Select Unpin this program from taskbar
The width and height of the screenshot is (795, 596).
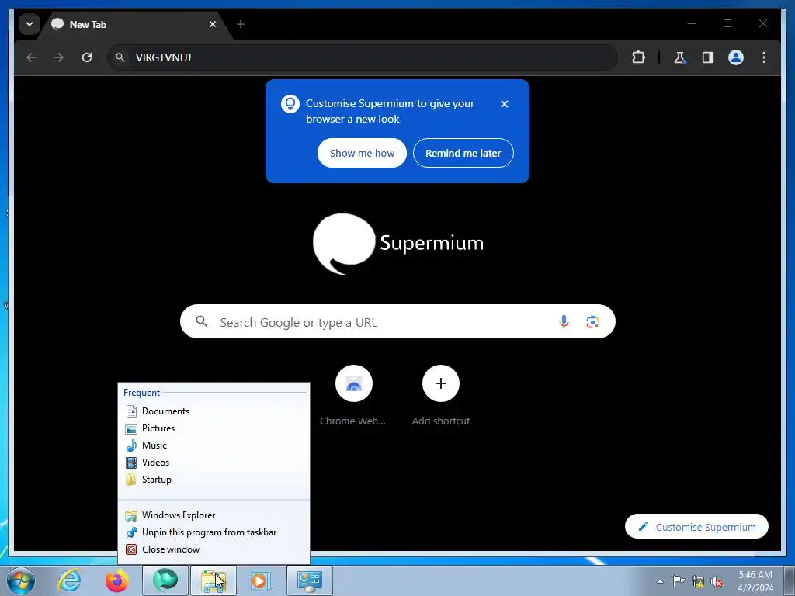pyautogui.click(x=214, y=532)
